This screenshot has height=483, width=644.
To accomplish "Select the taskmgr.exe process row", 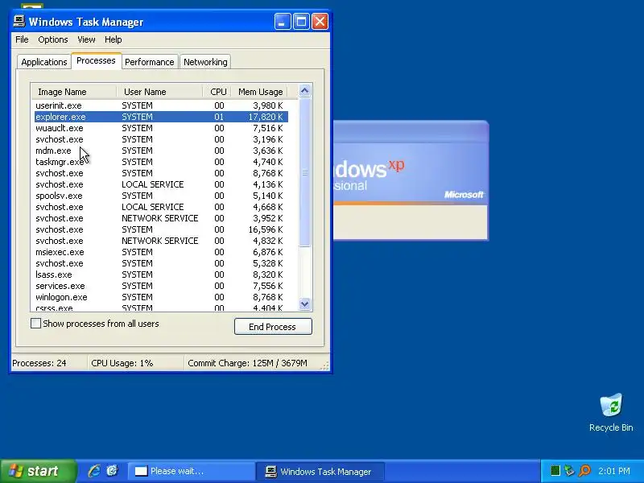I will point(161,162).
